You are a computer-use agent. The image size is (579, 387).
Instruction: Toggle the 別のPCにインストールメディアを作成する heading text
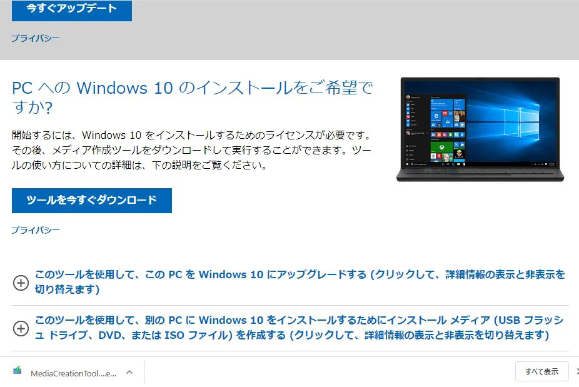tap(299, 328)
